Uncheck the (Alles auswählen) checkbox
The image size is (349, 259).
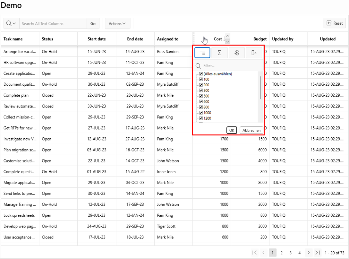[201, 74]
